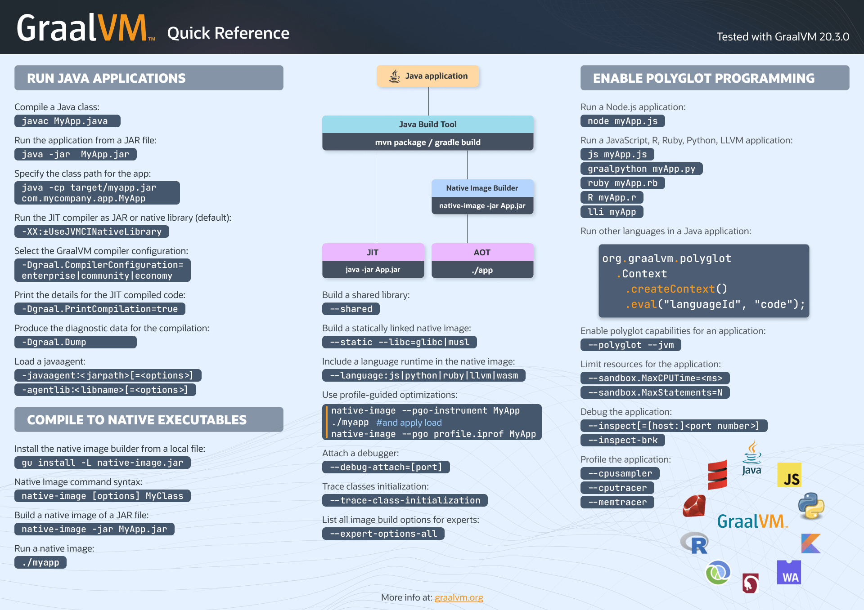
Task: Click the red Ruby gem logo
Action: tap(694, 506)
